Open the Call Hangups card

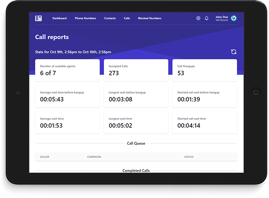point(204,70)
